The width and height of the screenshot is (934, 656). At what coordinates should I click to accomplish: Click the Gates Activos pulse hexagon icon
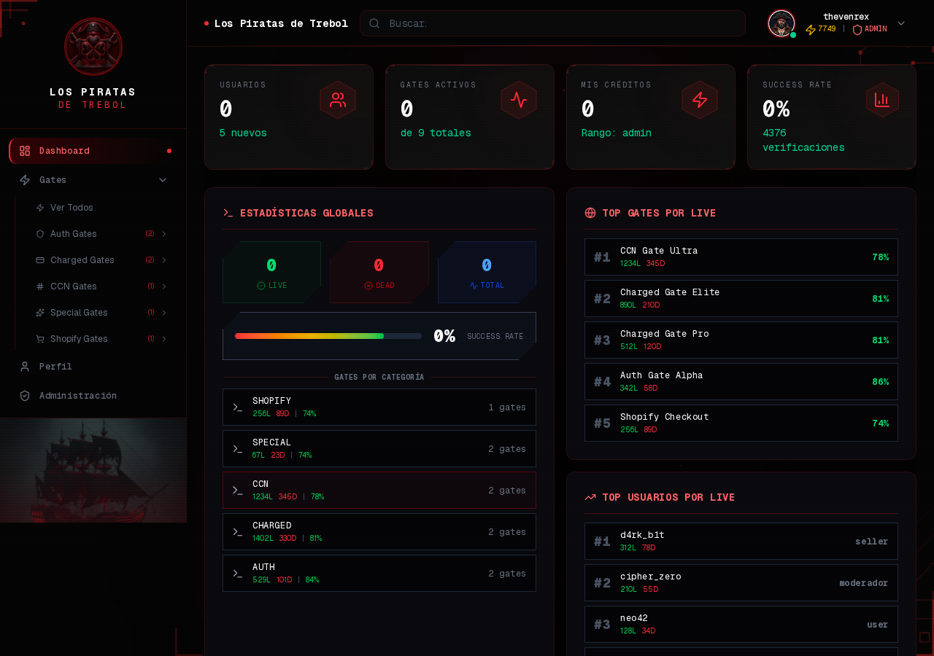tap(519, 100)
